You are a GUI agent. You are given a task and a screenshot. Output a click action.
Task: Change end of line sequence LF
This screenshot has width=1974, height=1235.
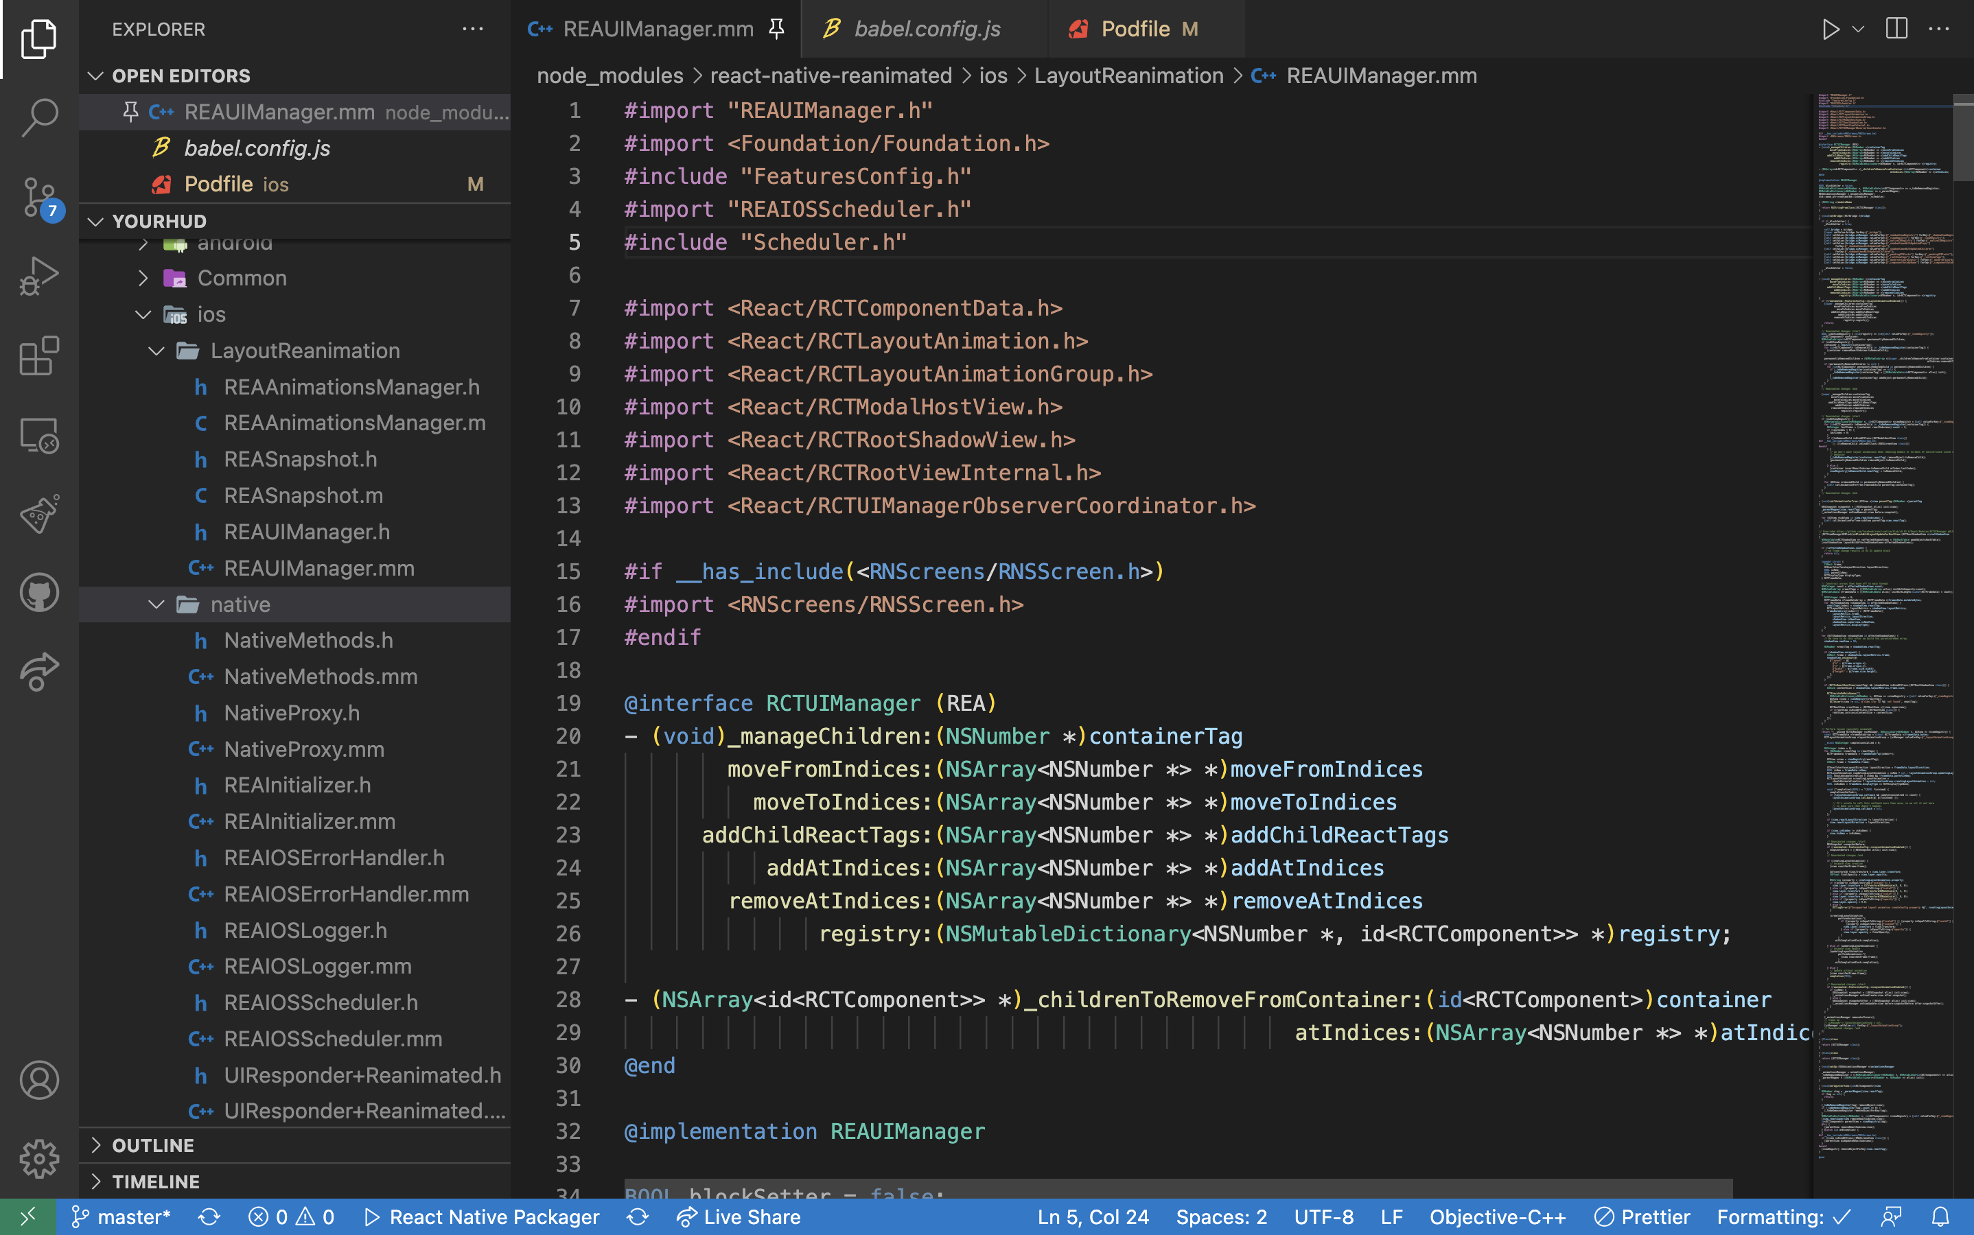click(1391, 1217)
